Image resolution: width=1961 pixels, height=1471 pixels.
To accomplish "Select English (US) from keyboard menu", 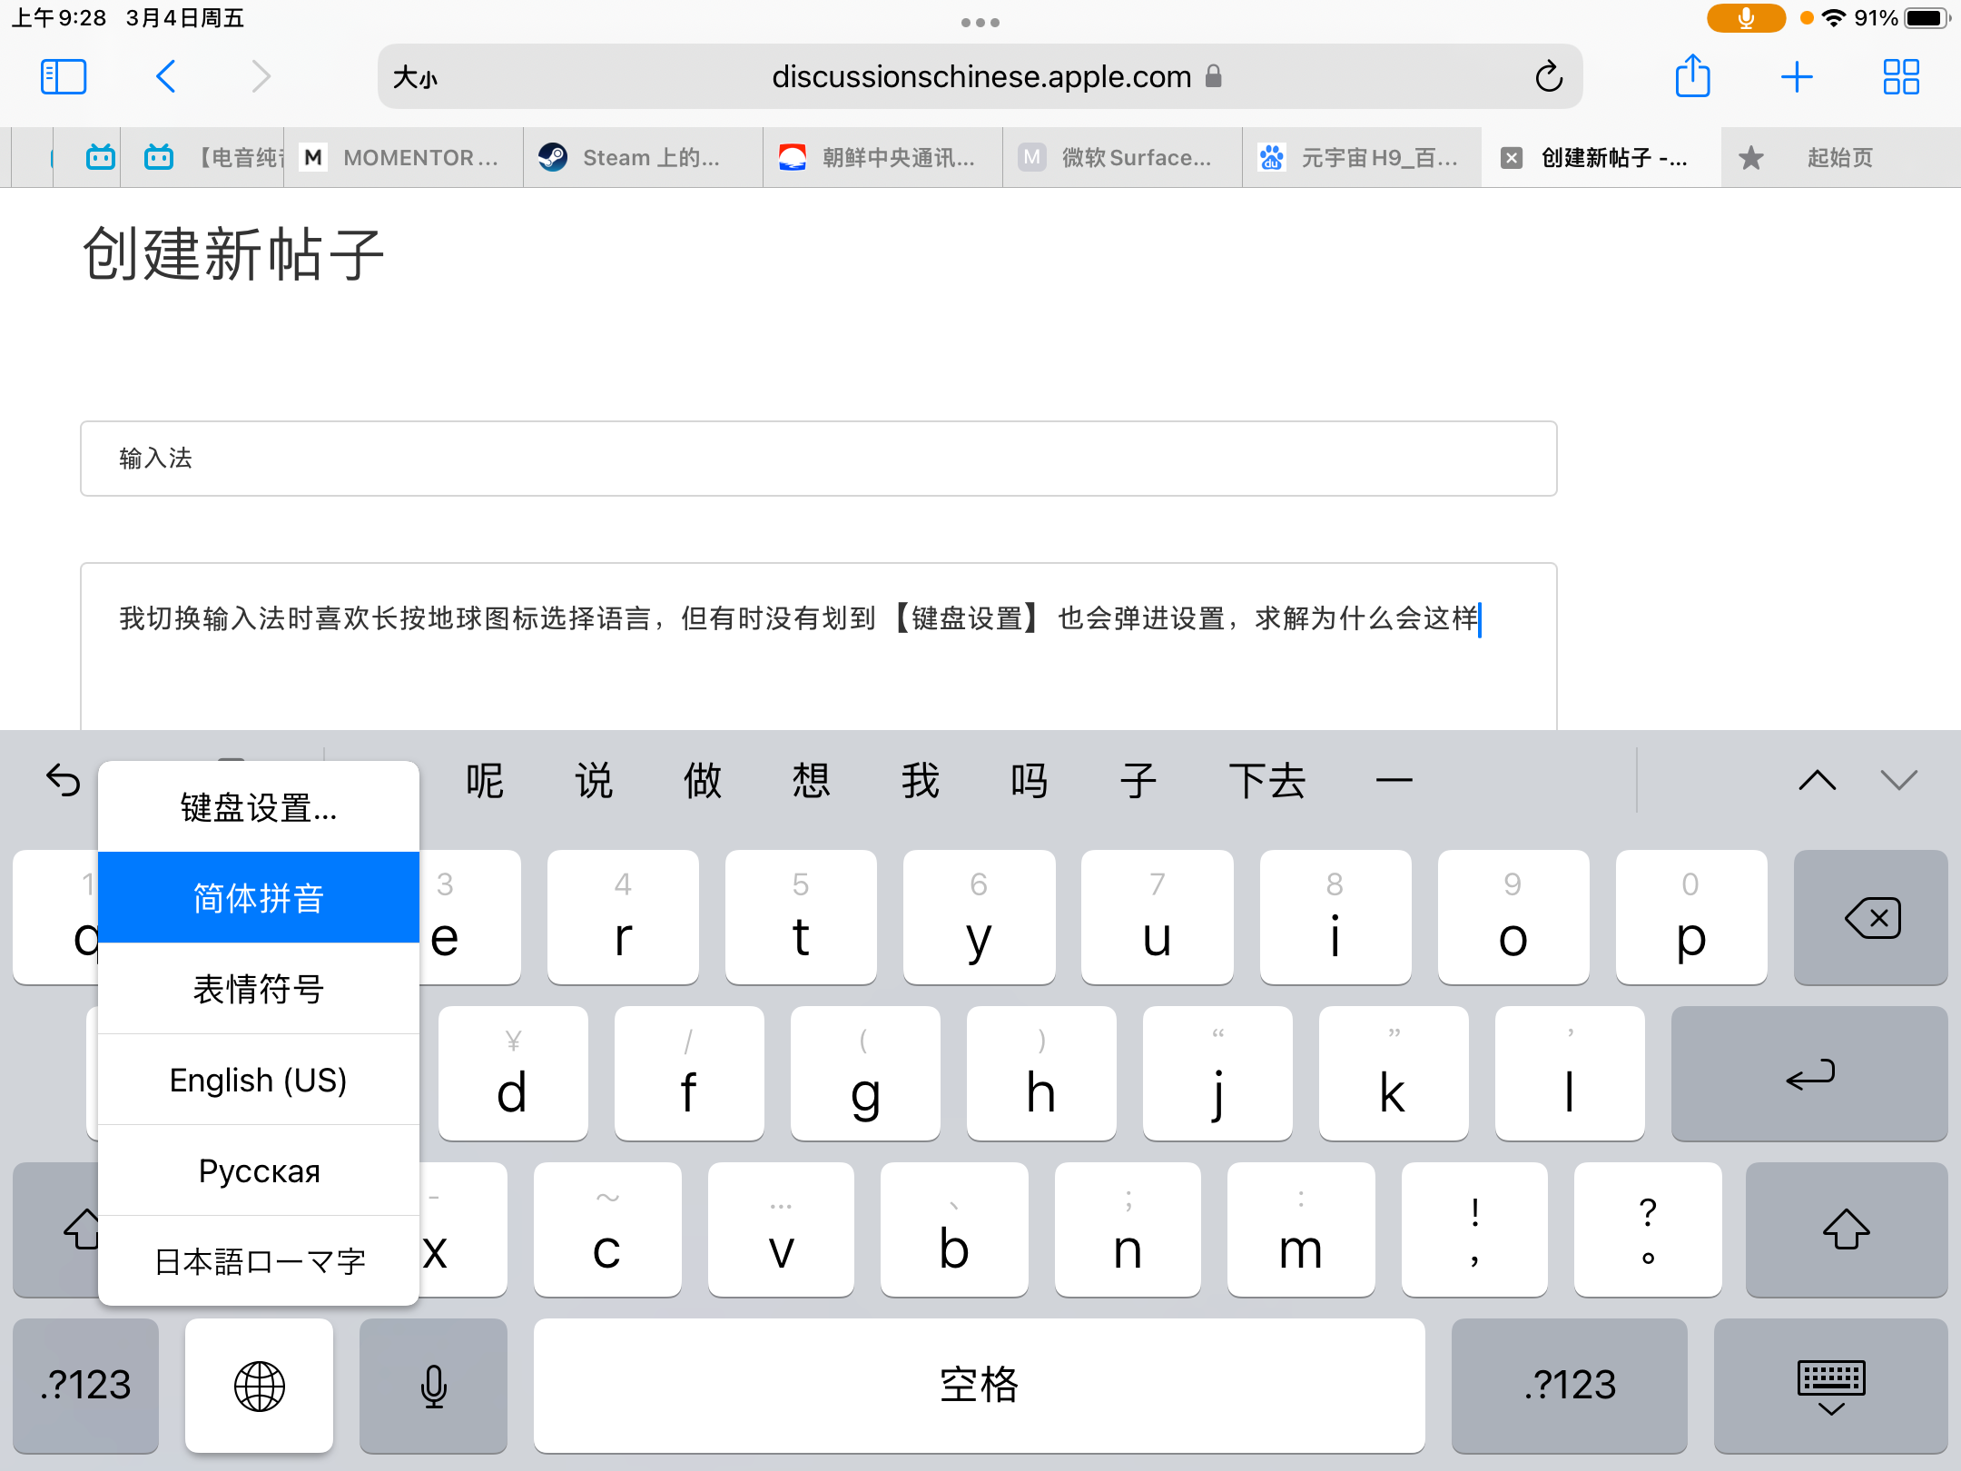I will (259, 1080).
